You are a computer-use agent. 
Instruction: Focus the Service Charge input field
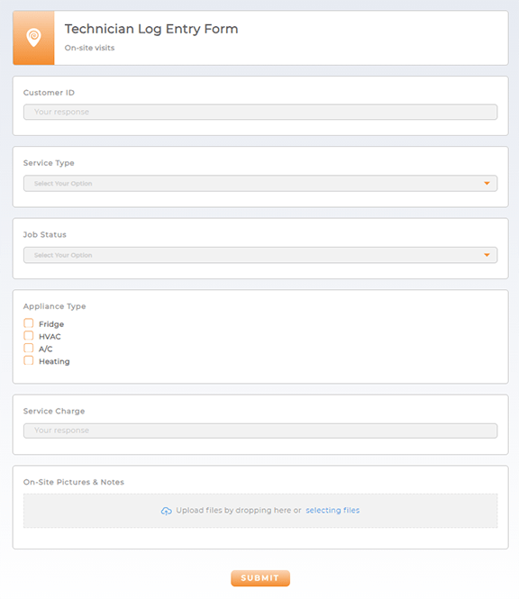260,431
